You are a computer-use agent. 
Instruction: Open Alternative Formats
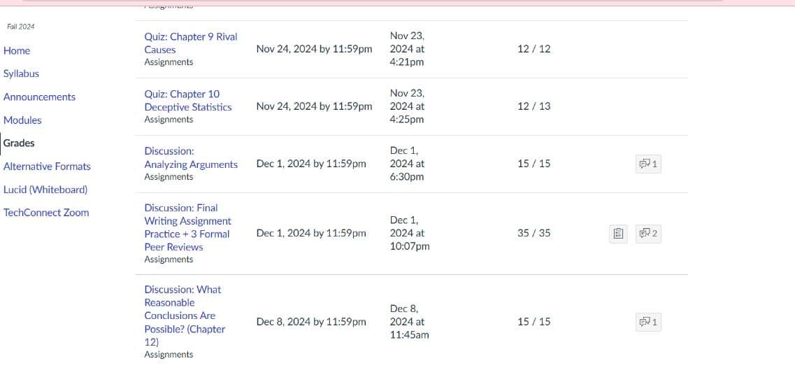pyautogui.click(x=47, y=167)
